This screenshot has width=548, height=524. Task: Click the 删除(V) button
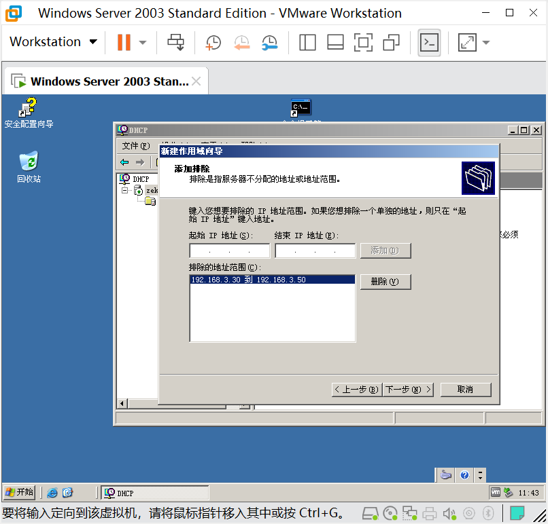386,282
